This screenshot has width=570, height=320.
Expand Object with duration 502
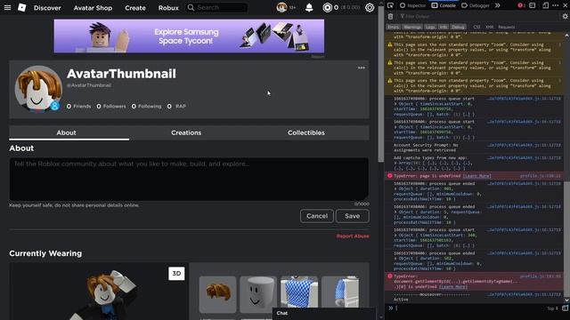click(x=395, y=259)
